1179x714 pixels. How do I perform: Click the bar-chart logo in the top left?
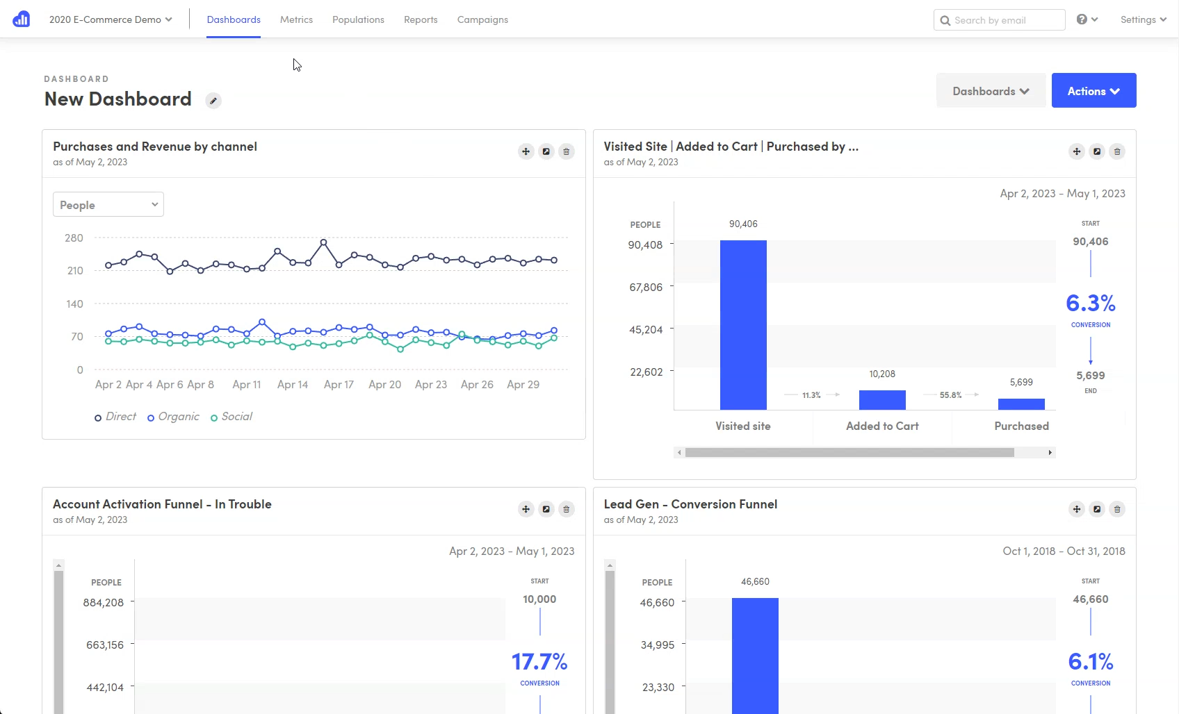tap(21, 19)
